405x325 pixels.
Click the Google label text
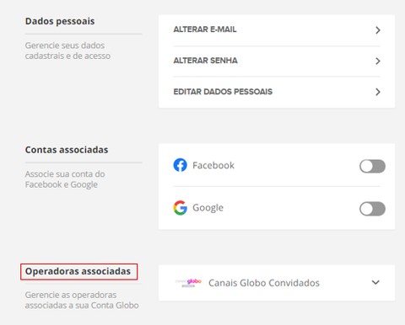(x=208, y=208)
